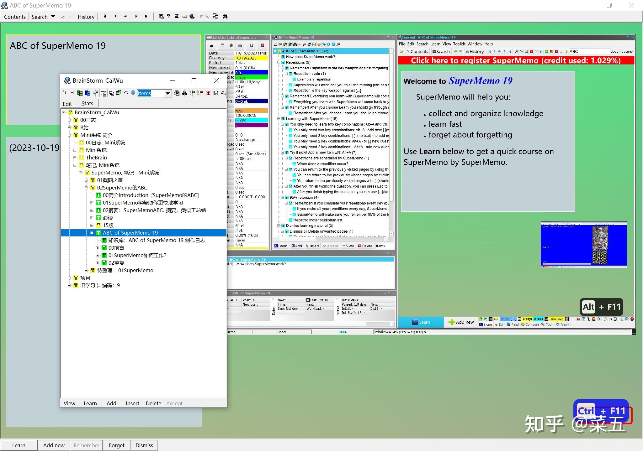
Task: Click the binoculars find icon in main toolbar
Action: tap(225, 17)
